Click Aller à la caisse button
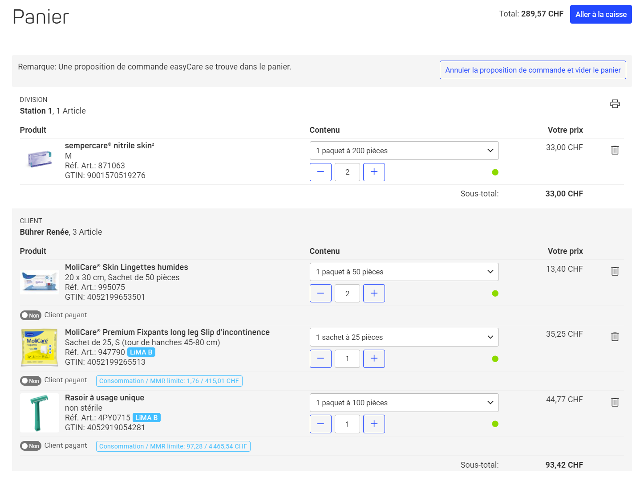This screenshot has width=640, height=477. (601, 14)
